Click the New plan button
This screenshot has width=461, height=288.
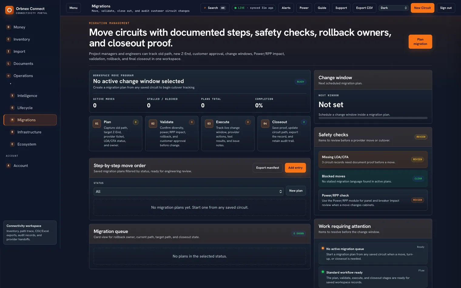click(x=296, y=191)
